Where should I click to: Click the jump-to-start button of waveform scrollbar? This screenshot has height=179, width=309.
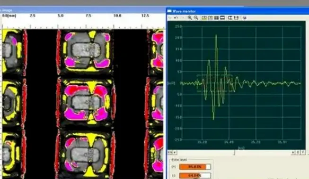[170, 152]
